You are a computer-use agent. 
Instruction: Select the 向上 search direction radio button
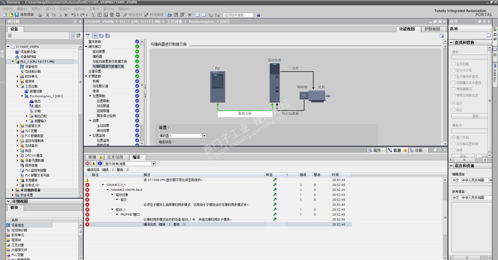coord(454,110)
